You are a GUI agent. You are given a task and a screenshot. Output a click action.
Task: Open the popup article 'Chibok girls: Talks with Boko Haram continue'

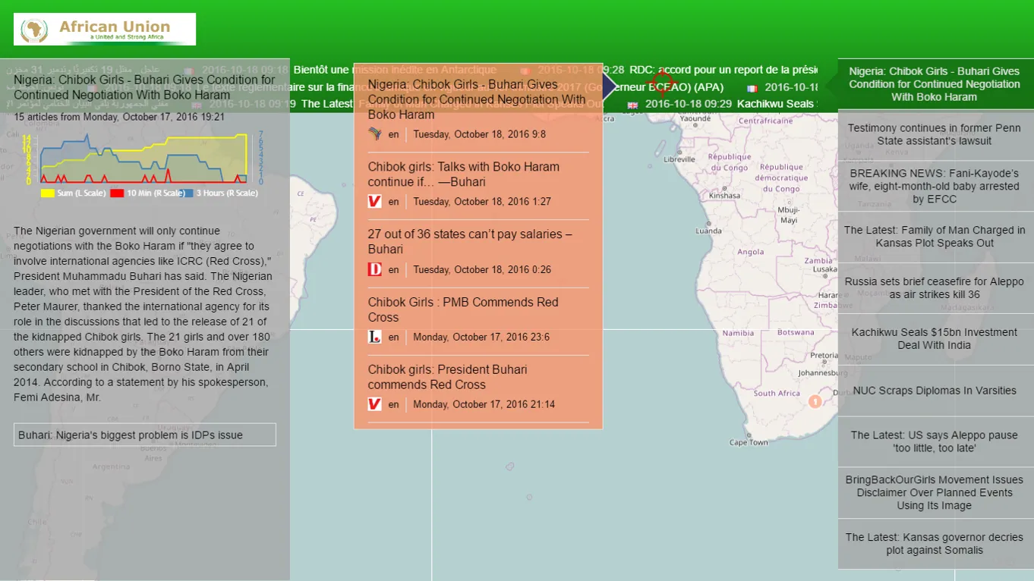[x=464, y=174]
